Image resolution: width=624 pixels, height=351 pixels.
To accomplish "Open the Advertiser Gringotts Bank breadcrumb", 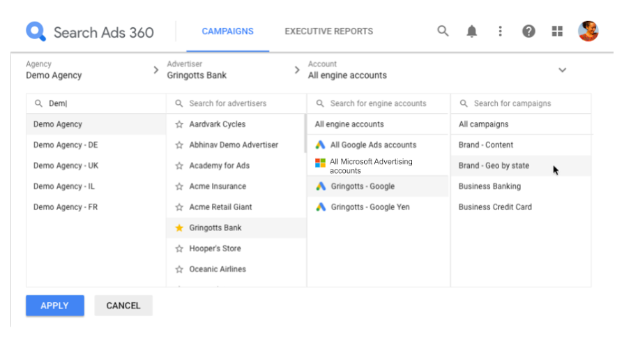I will [x=197, y=70].
